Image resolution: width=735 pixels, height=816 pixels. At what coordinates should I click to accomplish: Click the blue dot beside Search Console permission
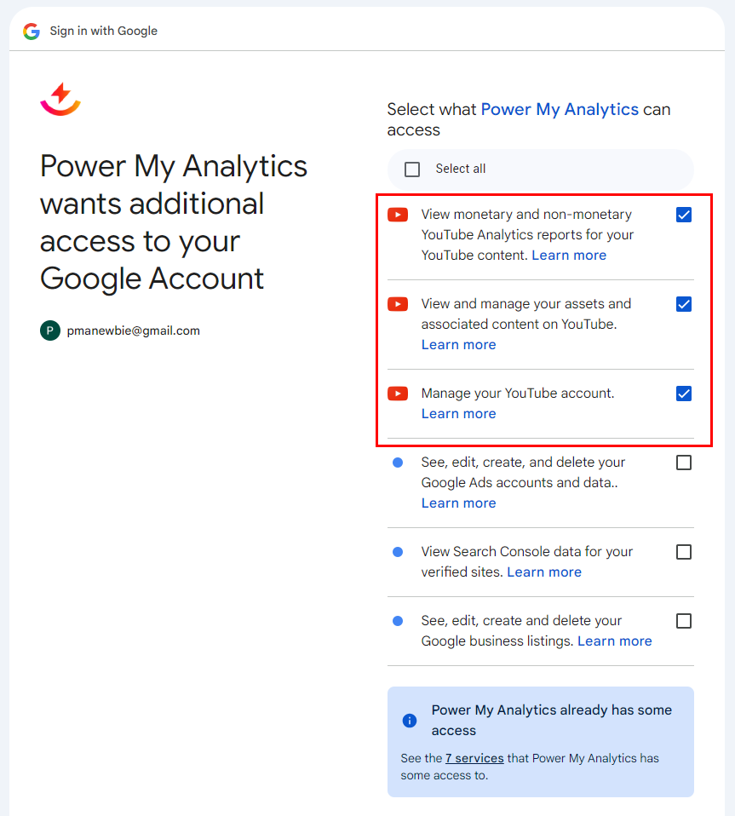pyautogui.click(x=398, y=552)
